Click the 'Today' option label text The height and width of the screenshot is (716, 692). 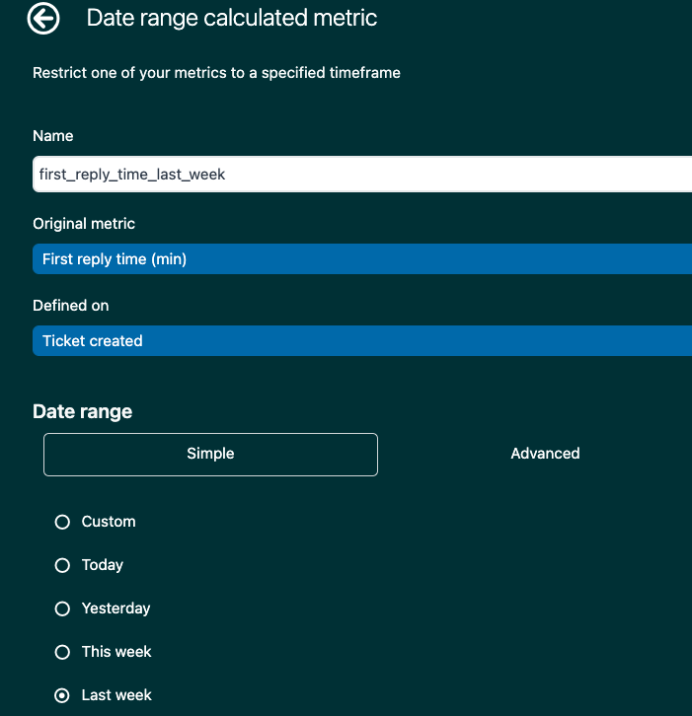point(103,565)
